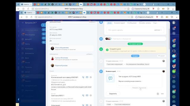
Task: Click the speech bubble thumbnail in the comment
Action: 110,78
